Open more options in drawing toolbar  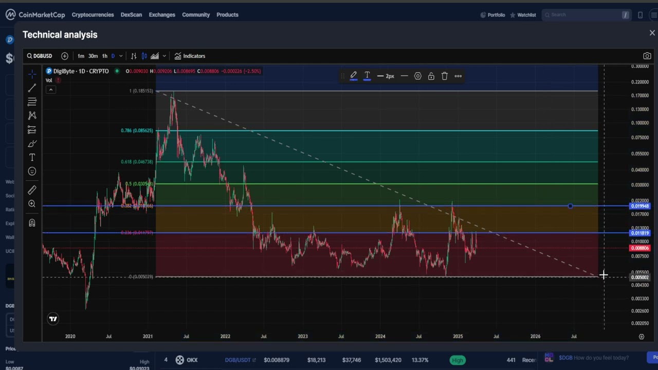[x=458, y=76]
